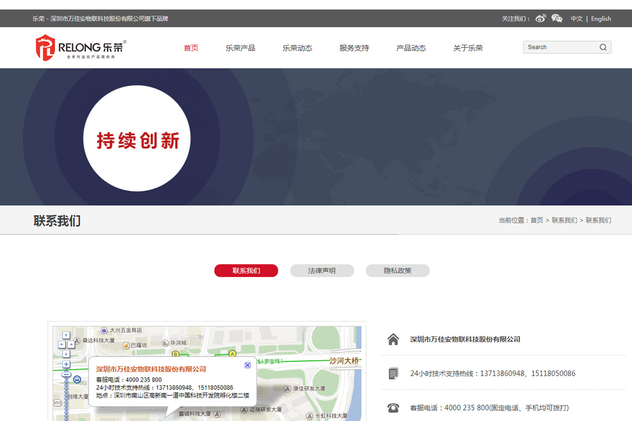Click the metro exit B marker

tap(175, 354)
